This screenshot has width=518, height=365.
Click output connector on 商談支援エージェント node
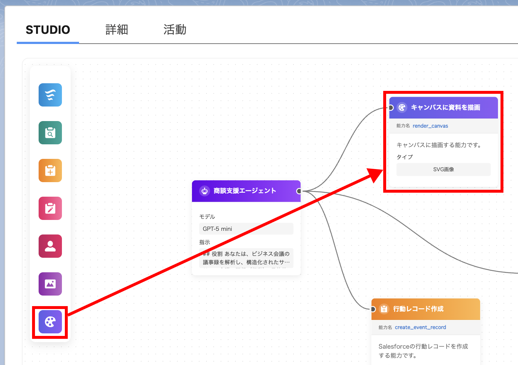click(x=299, y=191)
